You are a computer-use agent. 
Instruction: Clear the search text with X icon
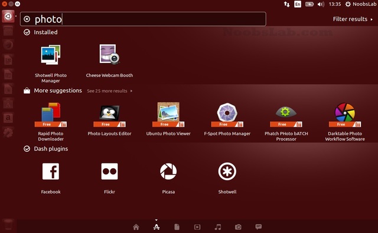(27, 19)
